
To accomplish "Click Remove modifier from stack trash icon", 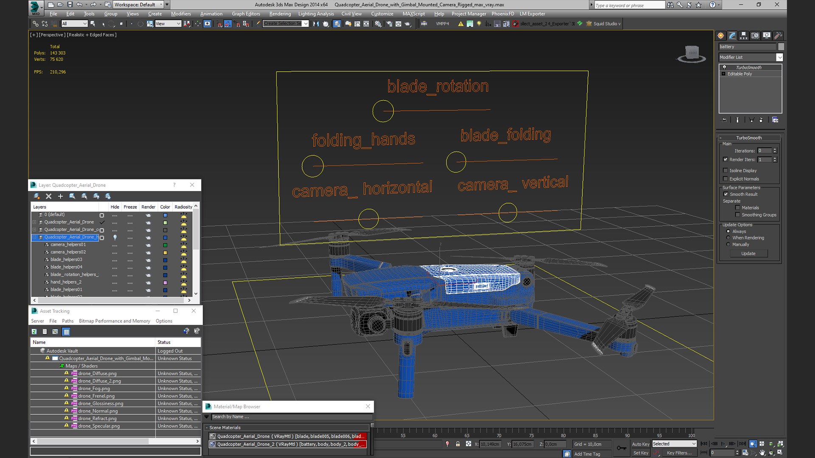I will click(x=761, y=120).
